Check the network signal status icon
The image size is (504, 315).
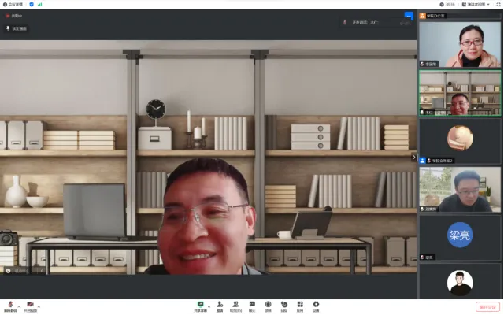coord(40,4)
